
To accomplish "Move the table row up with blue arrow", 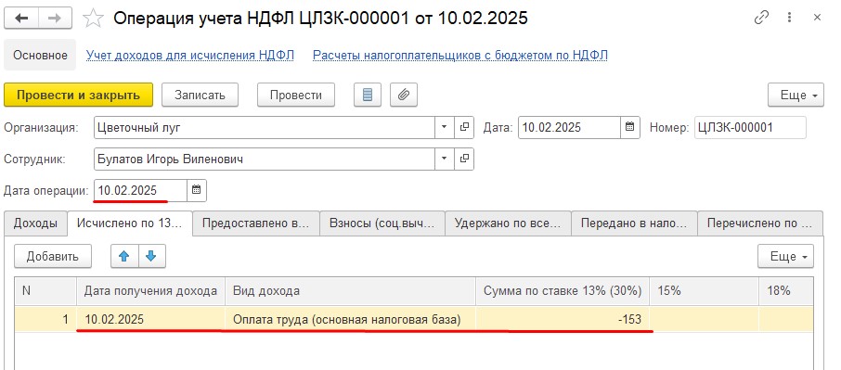I will [x=124, y=256].
